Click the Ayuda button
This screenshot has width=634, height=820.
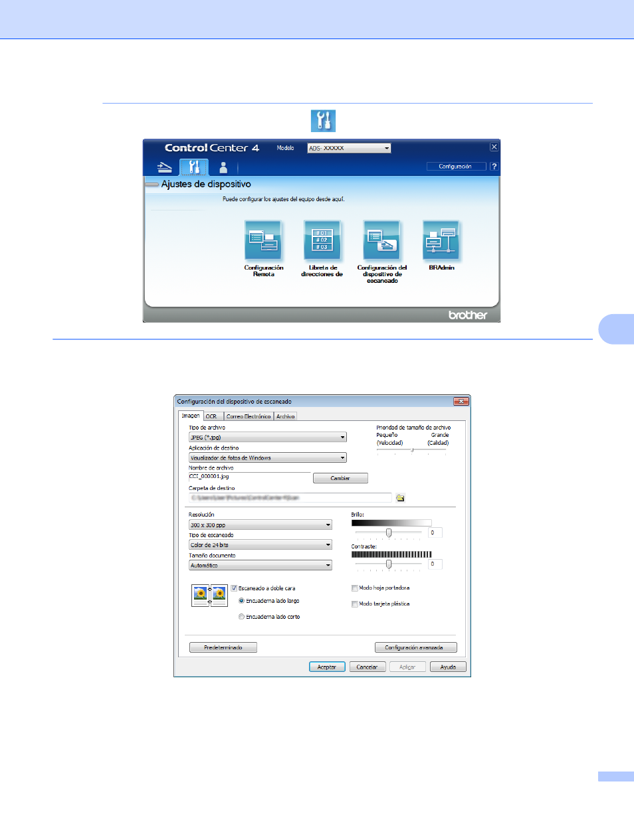coord(448,667)
